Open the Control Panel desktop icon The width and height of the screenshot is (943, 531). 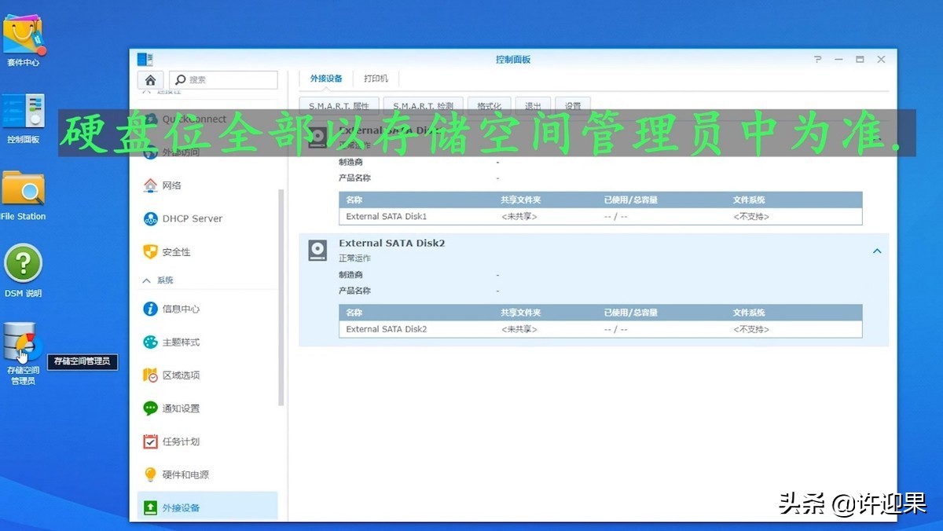click(x=24, y=112)
